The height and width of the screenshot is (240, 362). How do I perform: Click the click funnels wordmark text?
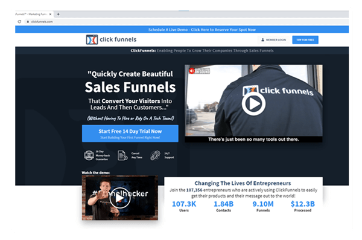point(118,39)
